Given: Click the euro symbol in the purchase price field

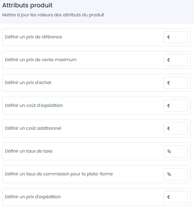Looking at the screenshot, I should tap(168, 83).
